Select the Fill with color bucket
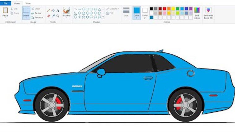Screen dimensions: 235x132 (x=53, y=10)
